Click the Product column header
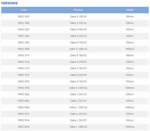Screen dimensions: 150x131 click(78, 10)
